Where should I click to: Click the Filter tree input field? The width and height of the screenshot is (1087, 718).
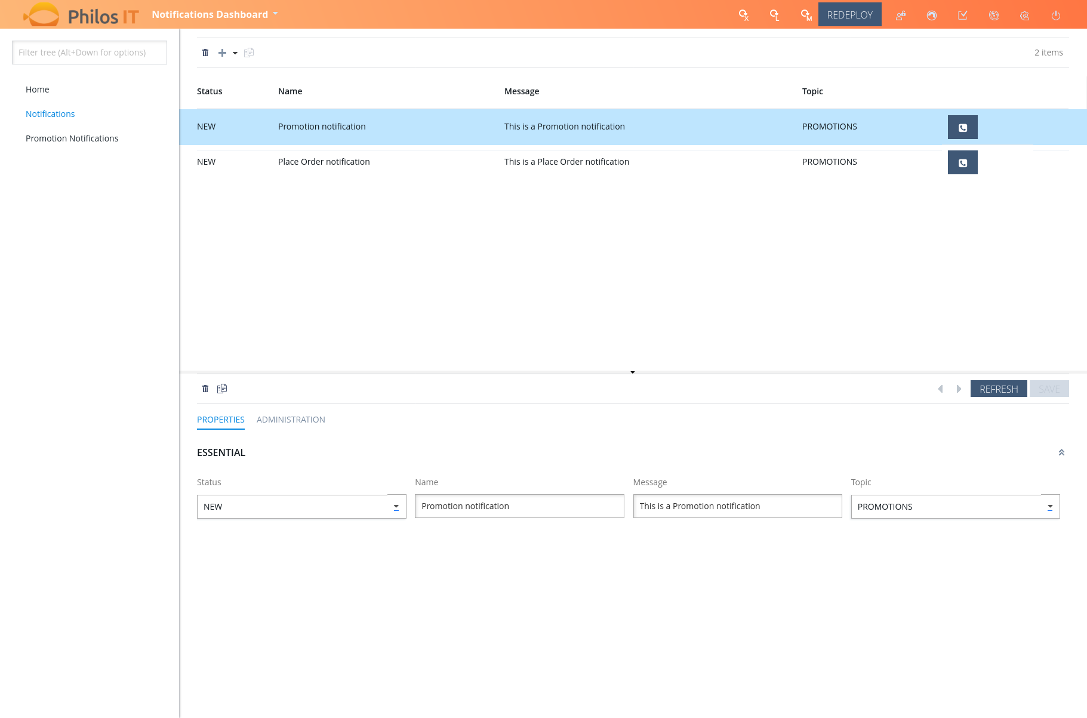(90, 53)
